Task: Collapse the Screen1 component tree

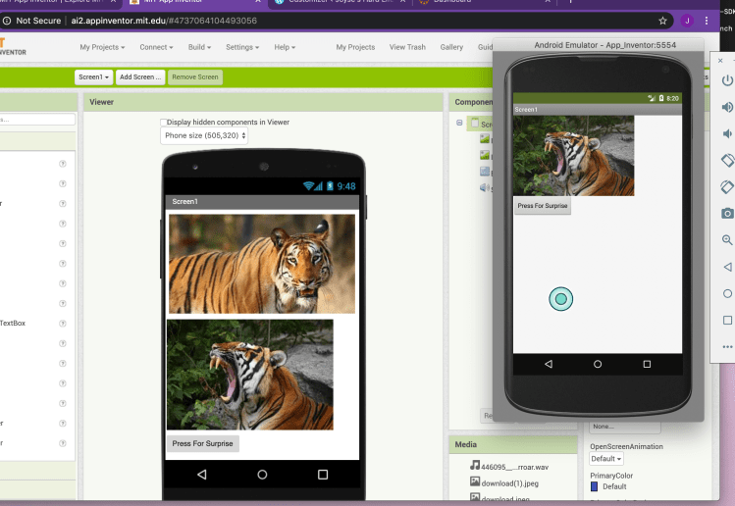Action: [459, 124]
